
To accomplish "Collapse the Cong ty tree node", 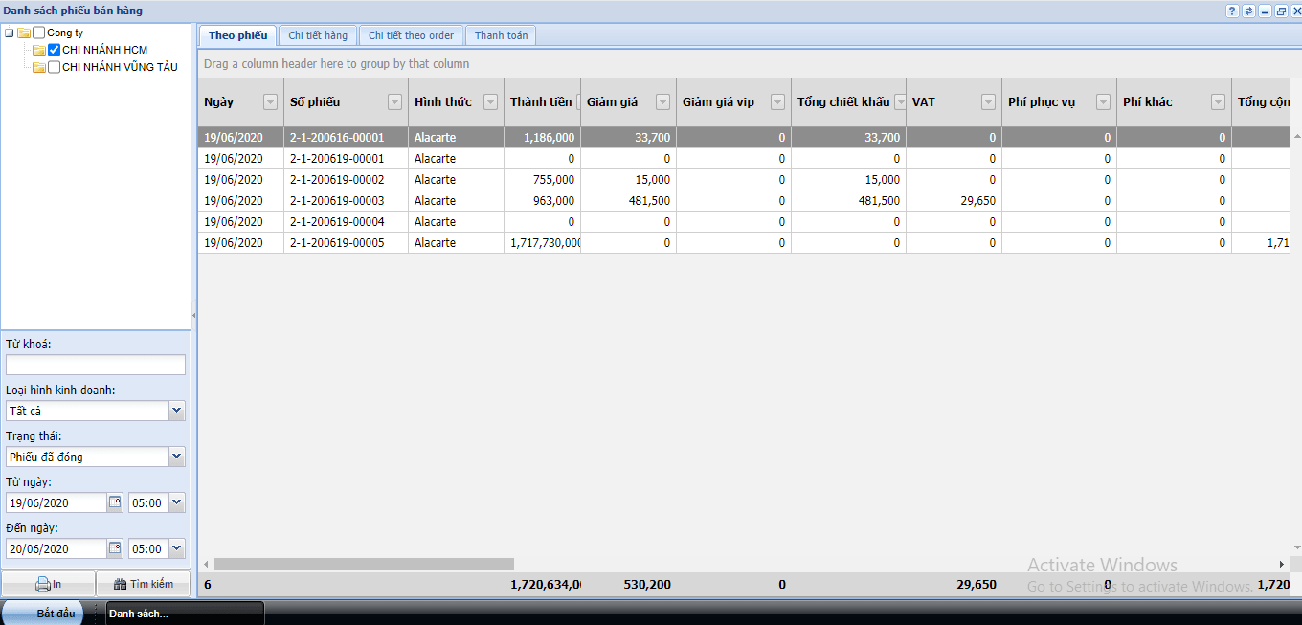I will 9,33.
